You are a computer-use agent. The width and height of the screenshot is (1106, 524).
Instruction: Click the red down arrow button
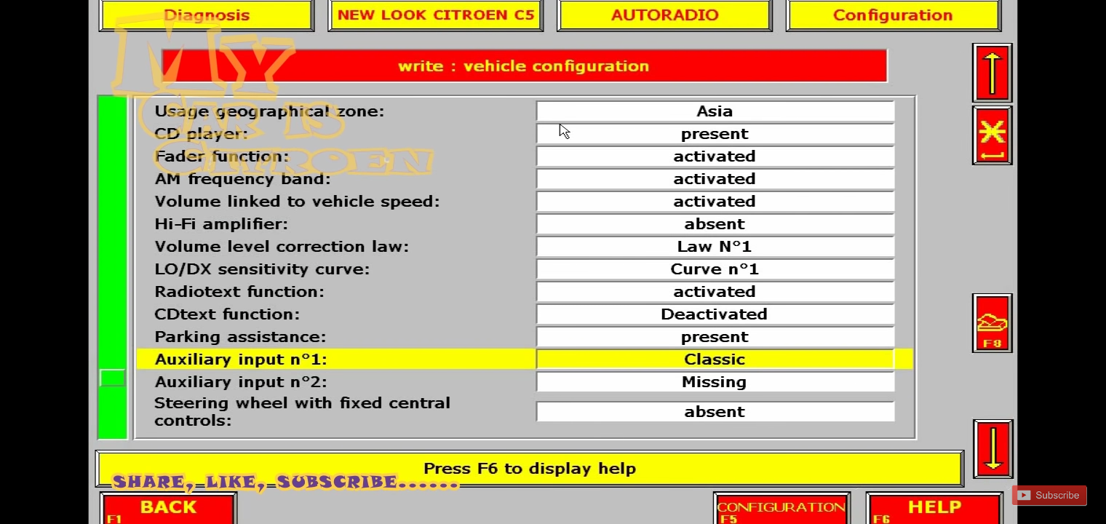992,448
